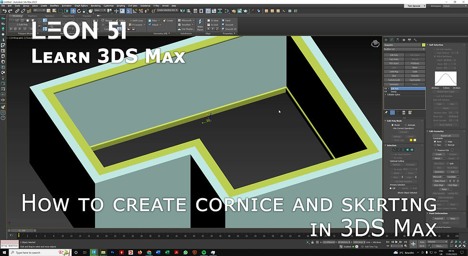Open the Motion command panel tab
468x256 pixels.
[x=404, y=40]
